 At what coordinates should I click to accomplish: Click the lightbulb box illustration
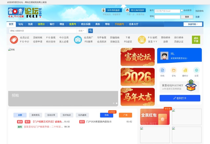[191, 85]
